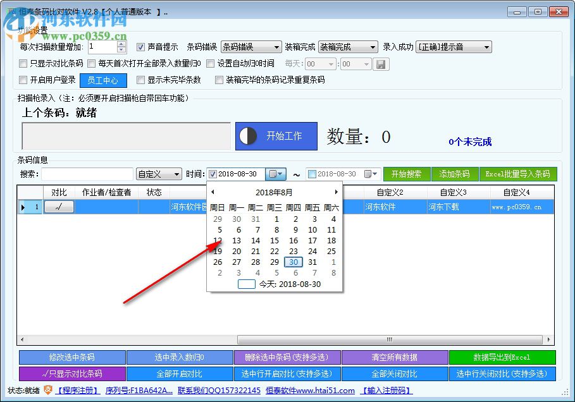Open the 条码错误 sound dropdown
575x402 pixels.
coord(277,46)
